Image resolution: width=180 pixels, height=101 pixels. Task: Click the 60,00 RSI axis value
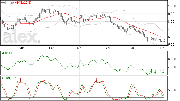point(172,59)
